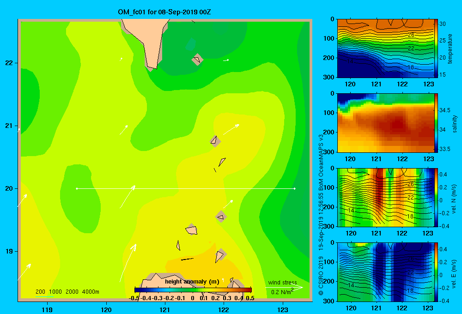Click the "30" tick on temperature scale
Image resolution: width=462 pixels, height=314 pixels.
(x=443, y=24)
